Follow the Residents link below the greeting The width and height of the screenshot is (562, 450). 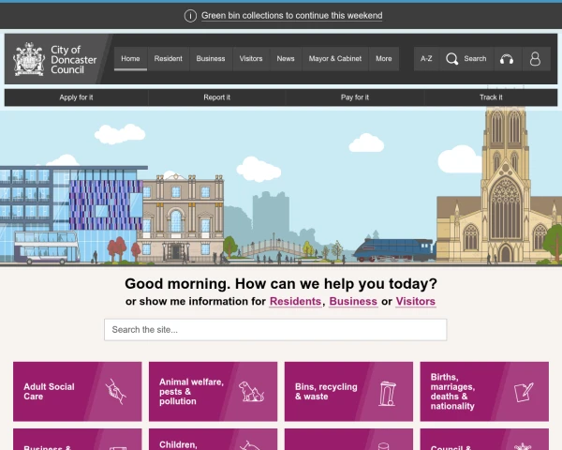point(295,302)
